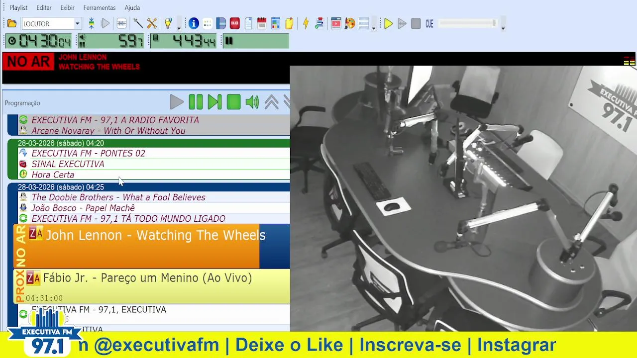Open the document page icon

pos(248,23)
